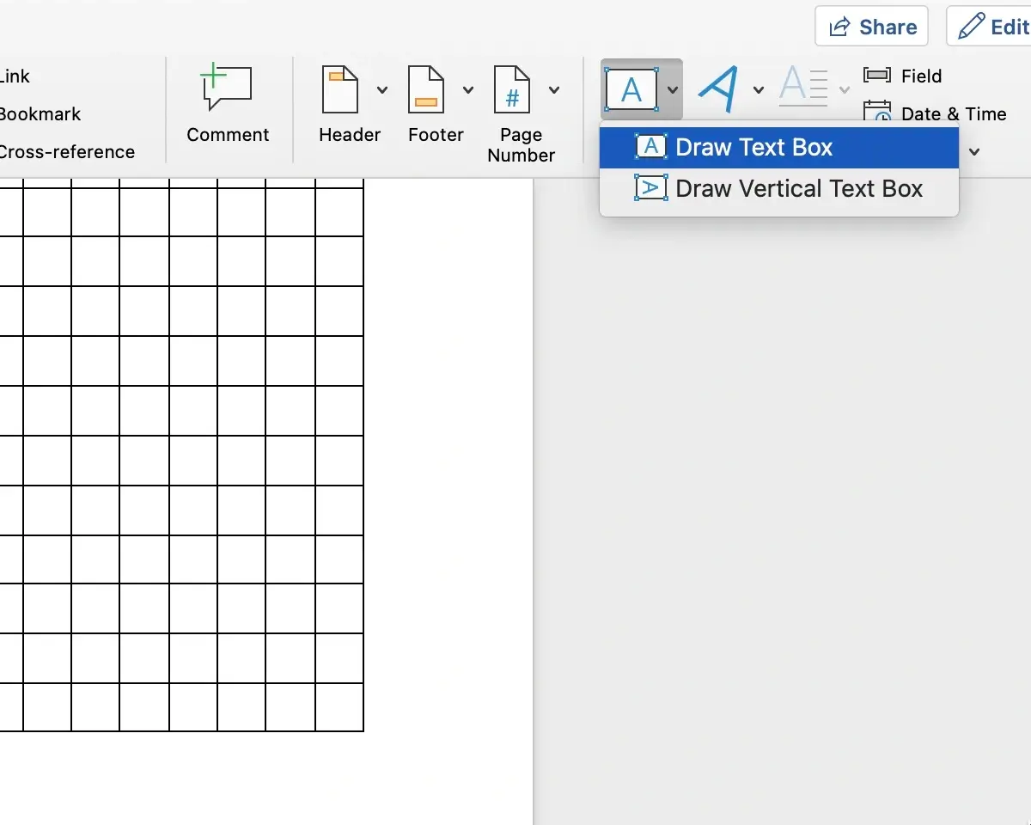This screenshot has height=825, width=1031.
Task: Open the WordArt dropdown arrow
Action: tap(759, 89)
